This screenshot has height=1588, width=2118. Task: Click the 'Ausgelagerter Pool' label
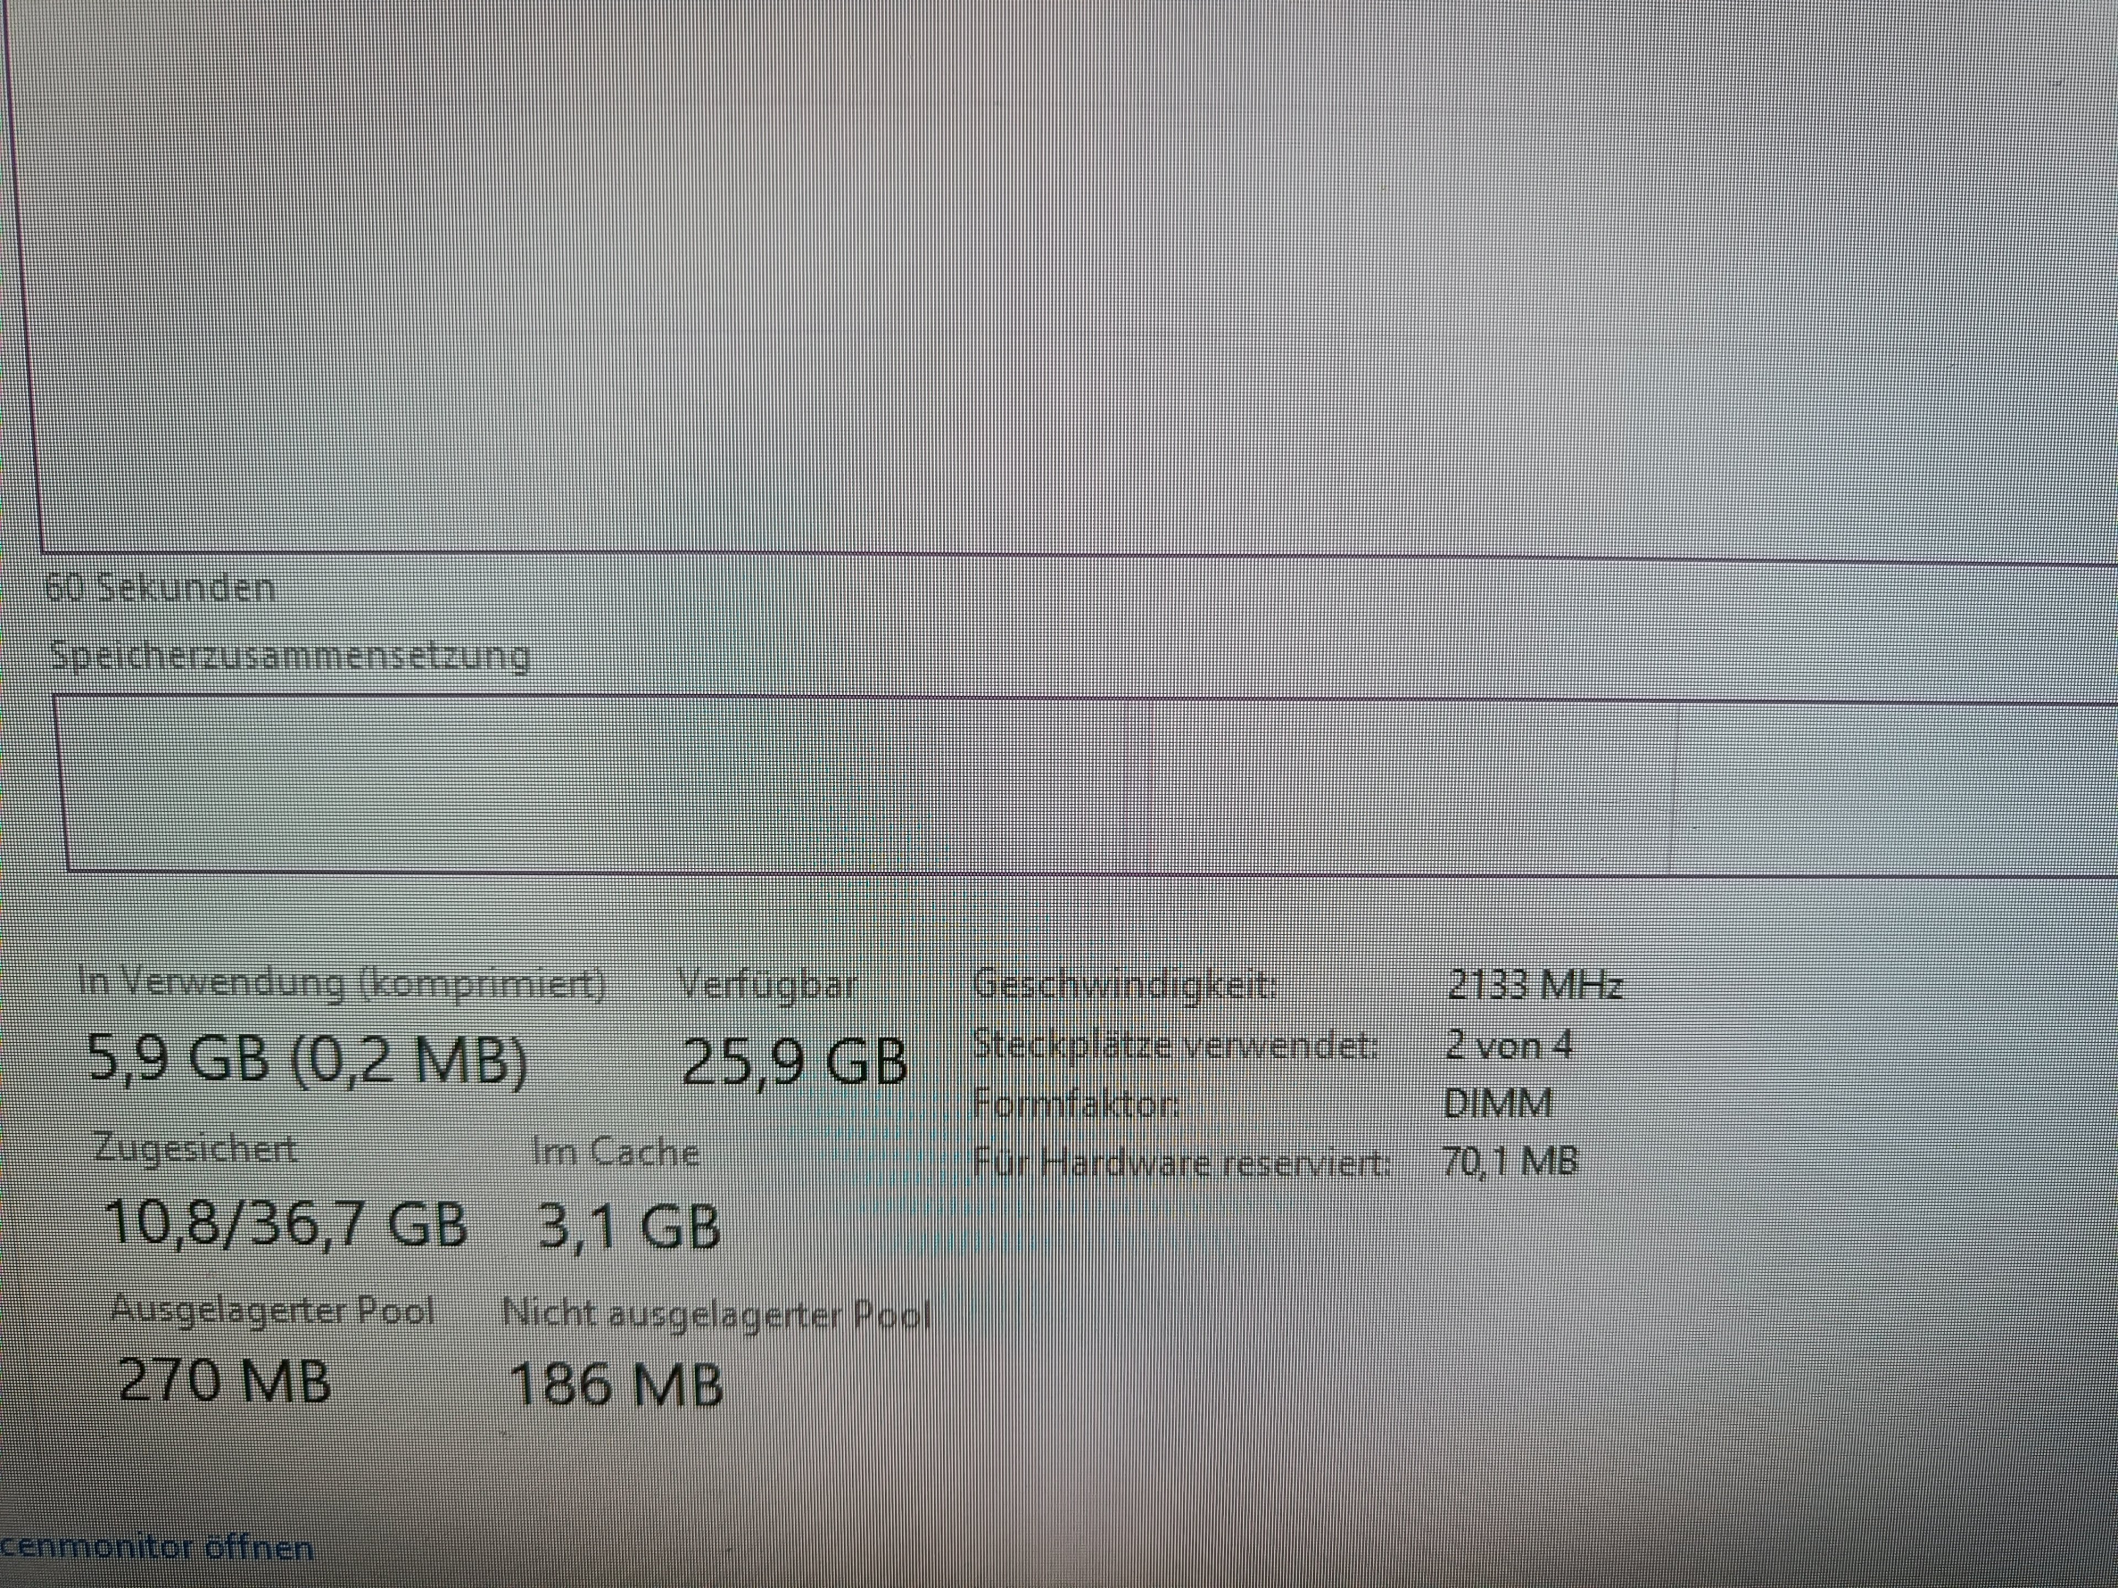click(x=273, y=1311)
